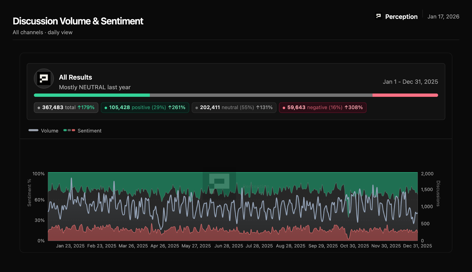The height and width of the screenshot is (272, 472).
Task: Click the Oct 30, 2025 axis label
Action: click(354, 246)
